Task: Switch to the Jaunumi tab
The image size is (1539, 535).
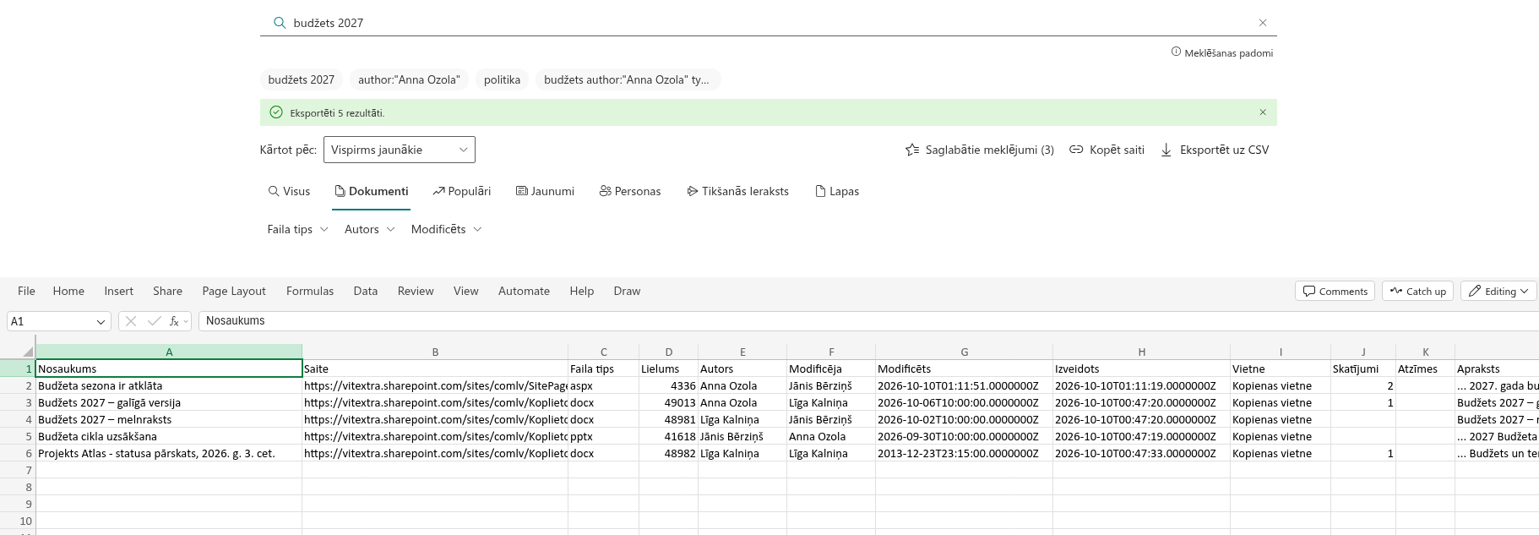Action: point(545,191)
